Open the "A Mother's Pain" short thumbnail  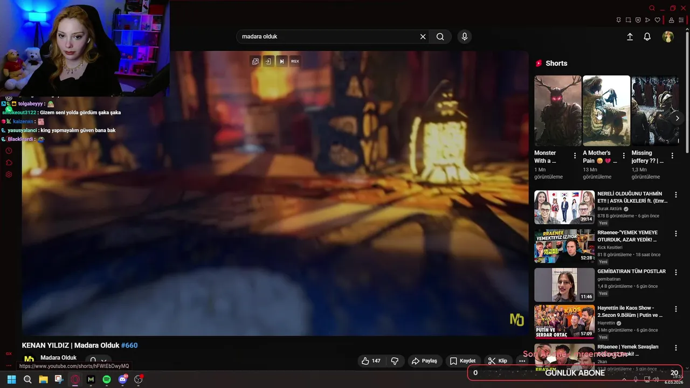[x=606, y=110]
